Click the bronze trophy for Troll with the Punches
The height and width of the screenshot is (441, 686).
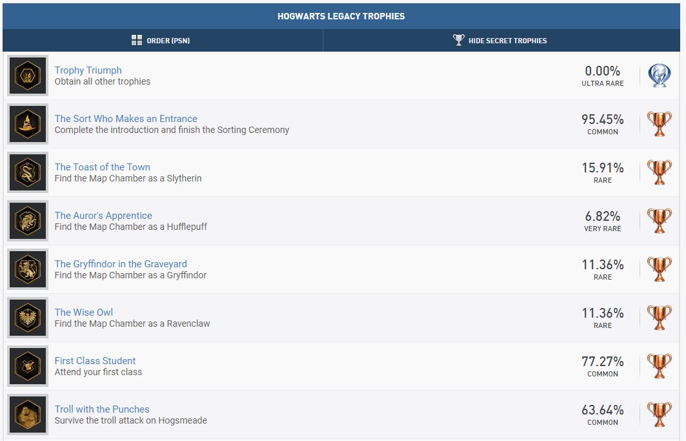pos(659,415)
